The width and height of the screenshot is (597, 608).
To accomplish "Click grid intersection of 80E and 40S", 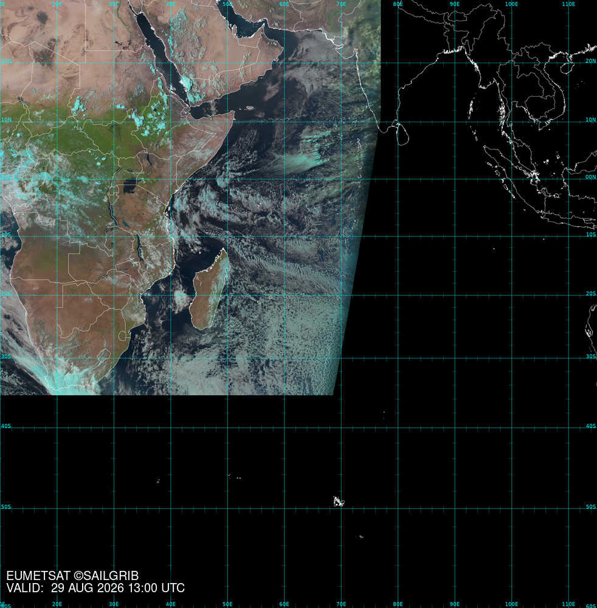I will (x=398, y=428).
